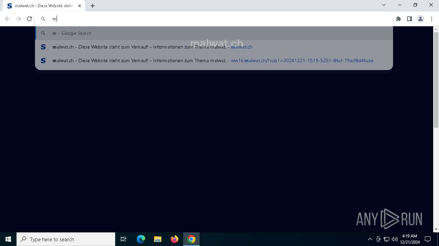Reload the page with the refresh icon
The height and width of the screenshot is (246, 439).
[29, 19]
